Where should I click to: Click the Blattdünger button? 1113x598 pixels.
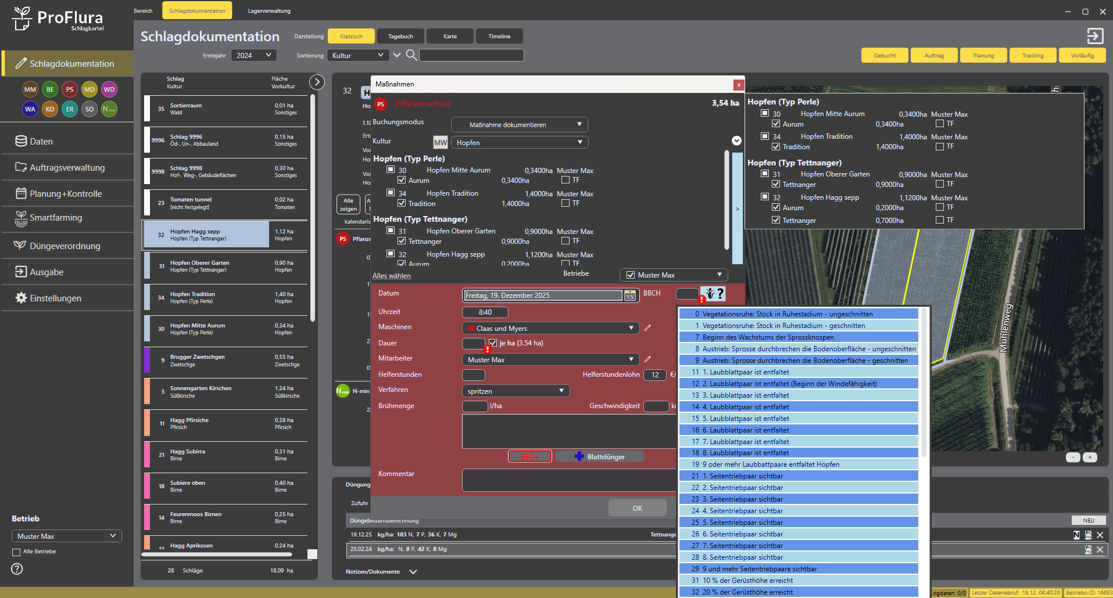coord(599,456)
